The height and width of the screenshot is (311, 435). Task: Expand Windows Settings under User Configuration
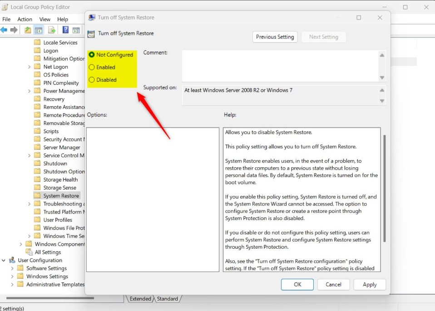[x=12, y=276]
